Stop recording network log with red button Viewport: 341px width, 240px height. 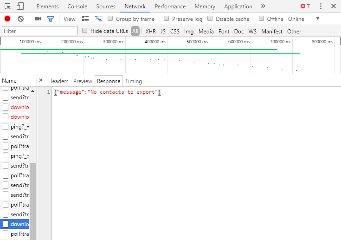click(7, 19)
